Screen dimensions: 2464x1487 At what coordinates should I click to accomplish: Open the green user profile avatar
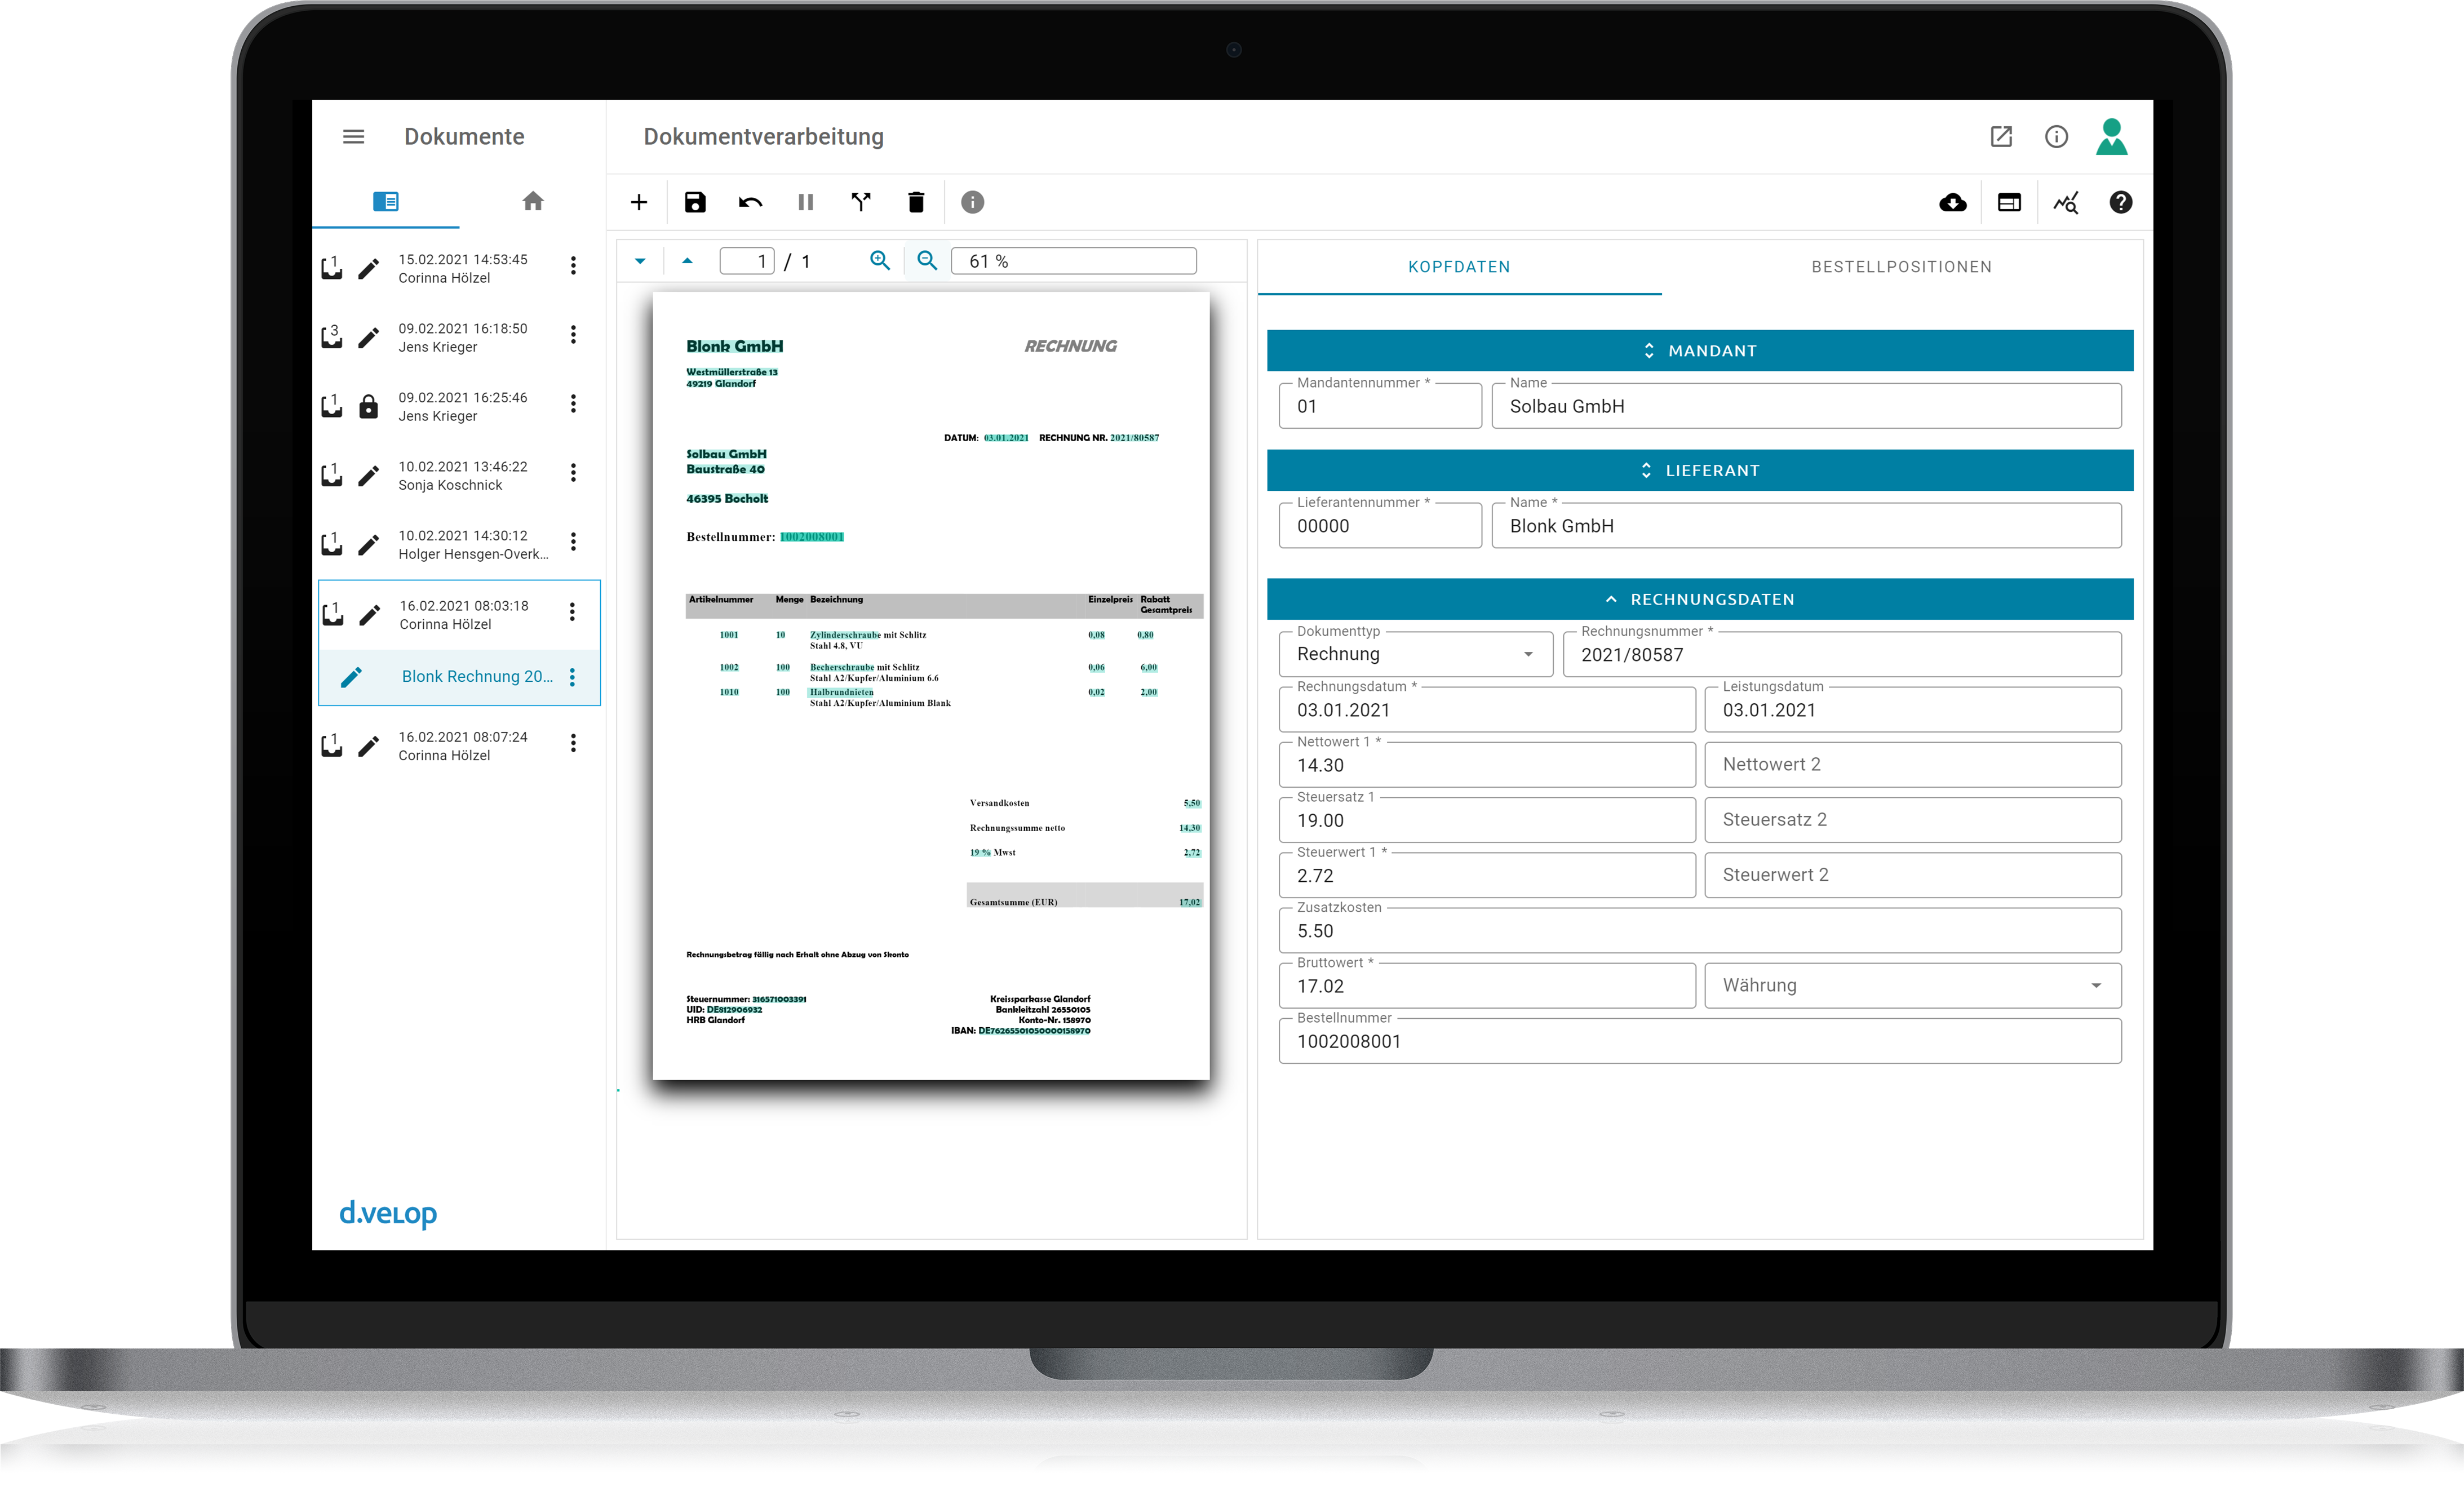[x=2111, y=137]
